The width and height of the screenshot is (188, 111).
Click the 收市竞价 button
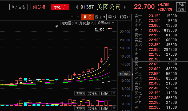click(x=181, y=7)
